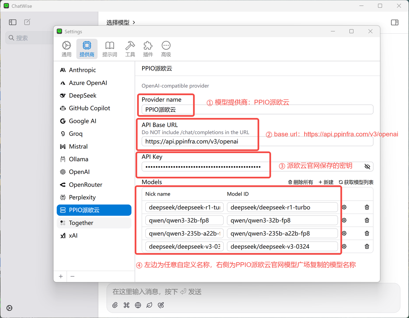Select Mistral provider
This screenshot has height=318, width=409.
(94, 146)
